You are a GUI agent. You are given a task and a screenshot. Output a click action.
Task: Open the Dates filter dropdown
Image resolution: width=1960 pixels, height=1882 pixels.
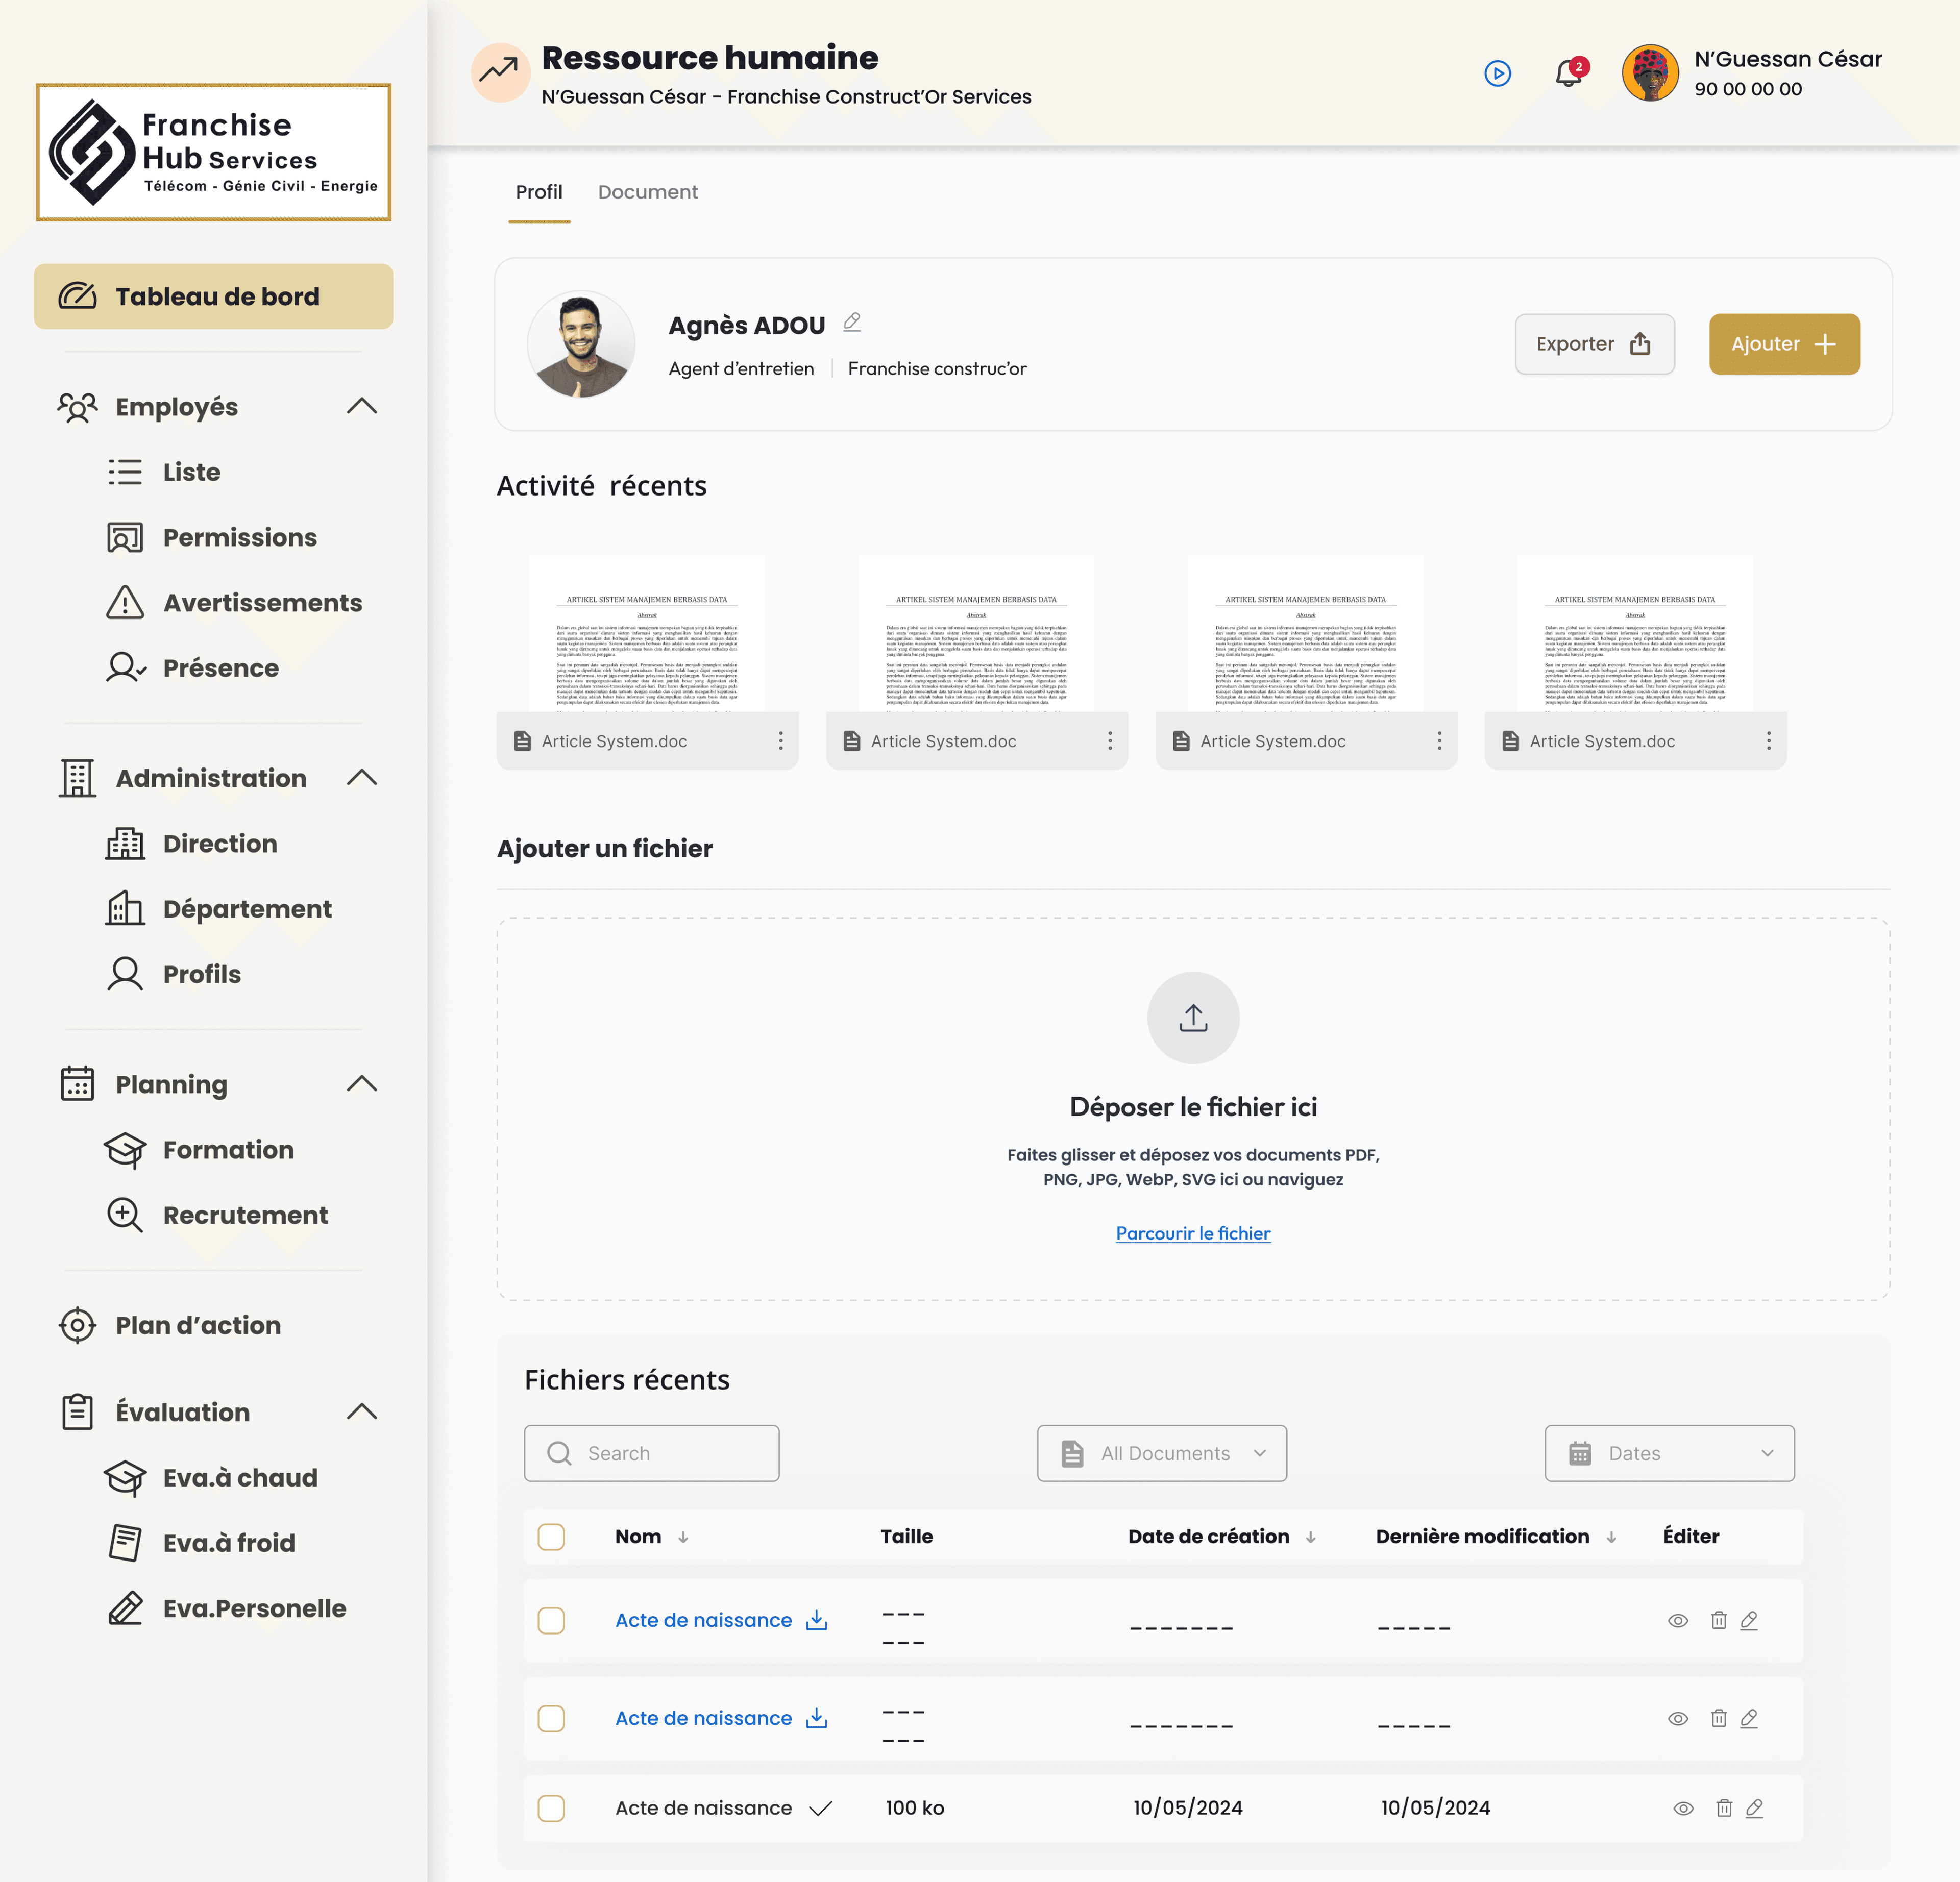tap(1669, 1453)
